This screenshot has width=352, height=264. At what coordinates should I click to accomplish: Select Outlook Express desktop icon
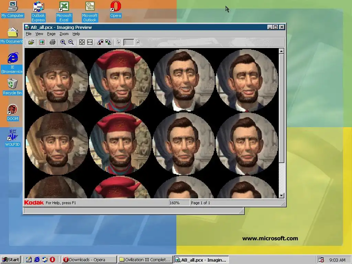click(x=38, y=11)
